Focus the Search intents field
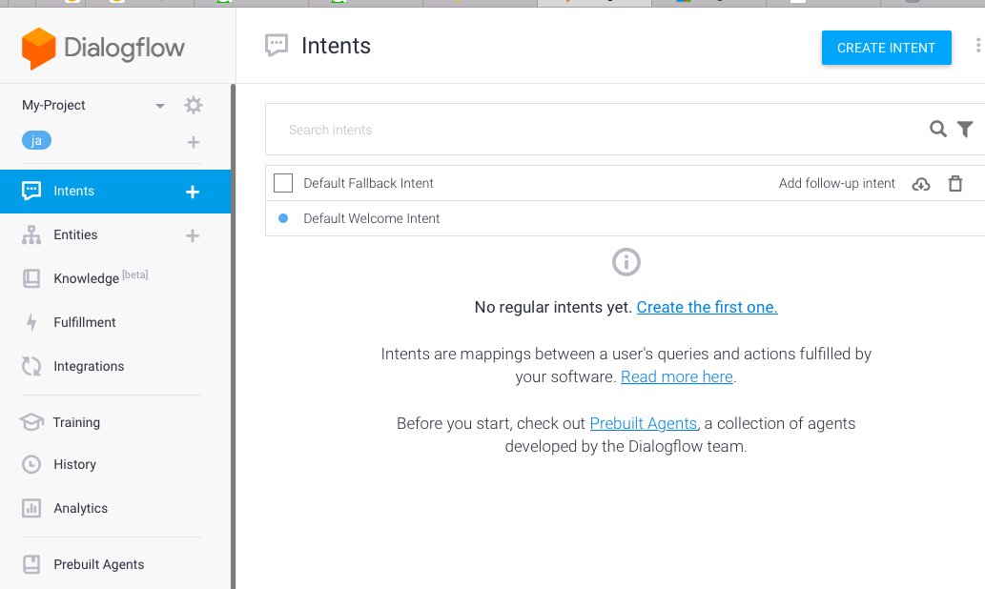985x589 pixels. [x=603, y=130]
